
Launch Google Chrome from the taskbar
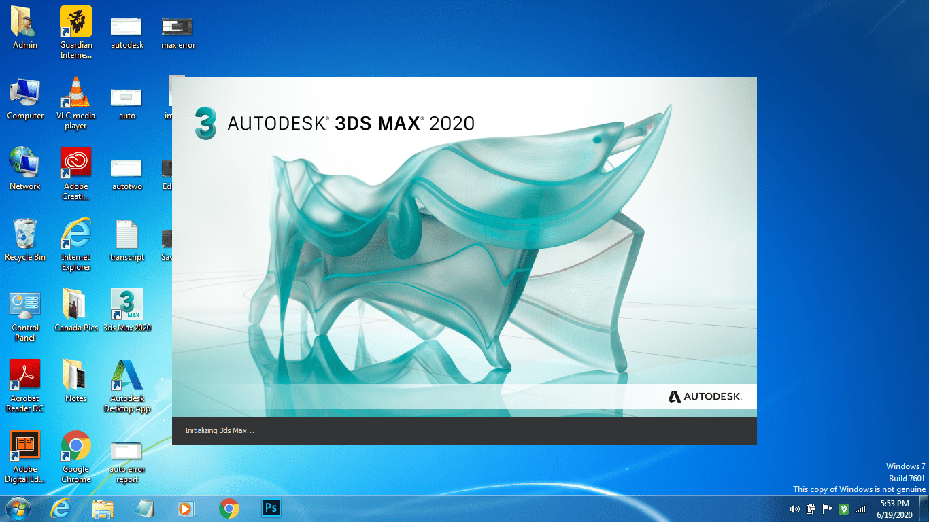coord(229,508)
